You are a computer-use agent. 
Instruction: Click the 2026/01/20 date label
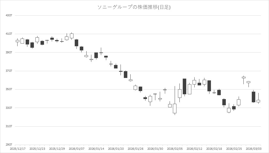116,148
